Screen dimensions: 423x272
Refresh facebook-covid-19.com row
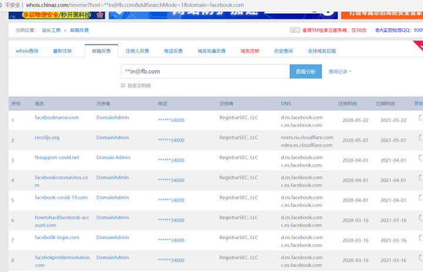pos(421,198)
